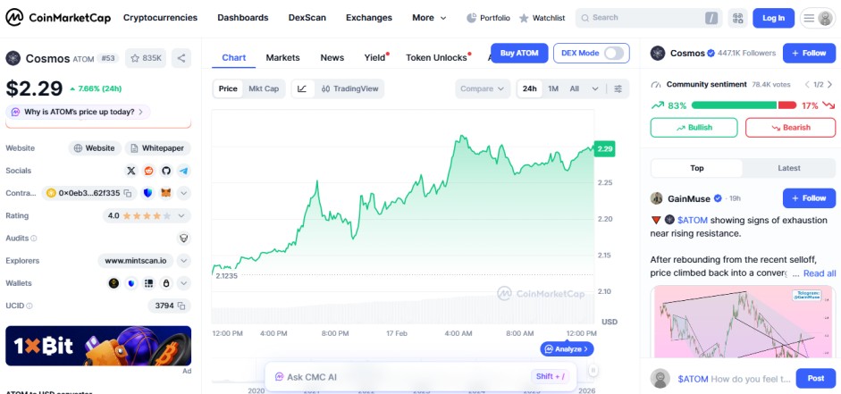Open the Dashboards menu
The image size is (841, 394).
[x=243, y=18]
